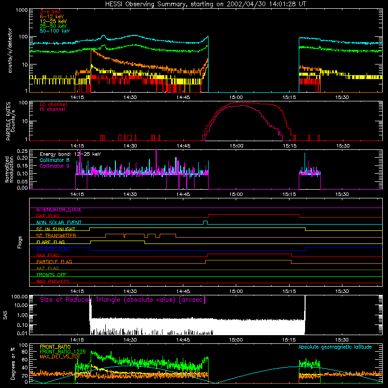Click the Degrees or % axis label

click(x=13, y=363)
